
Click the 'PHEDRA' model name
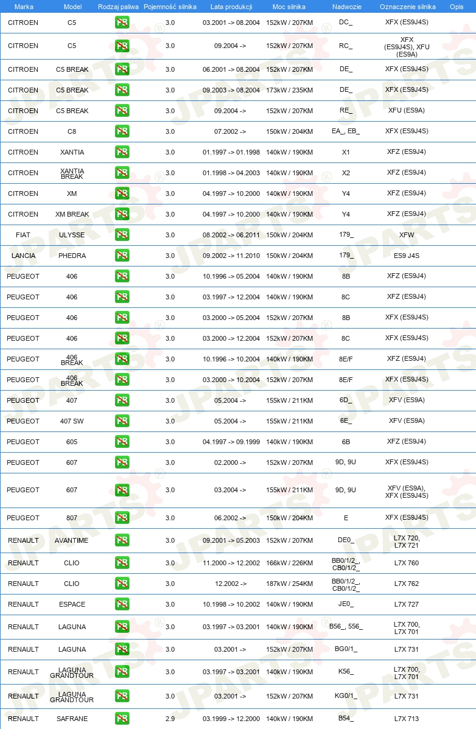[x=72, y=255]
